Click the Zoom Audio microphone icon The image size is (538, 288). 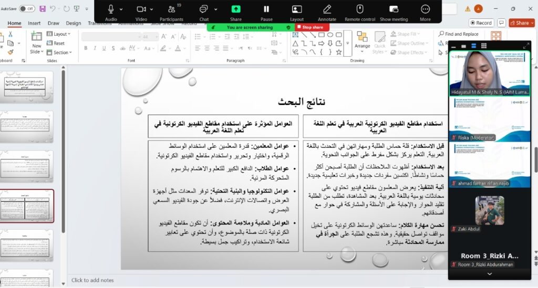(111, 9)
